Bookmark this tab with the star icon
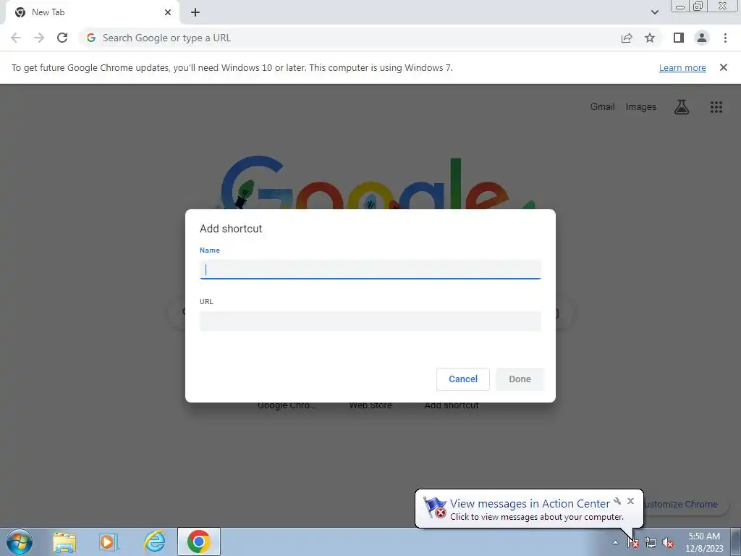741x556 pixels. [x=650, y=38]
